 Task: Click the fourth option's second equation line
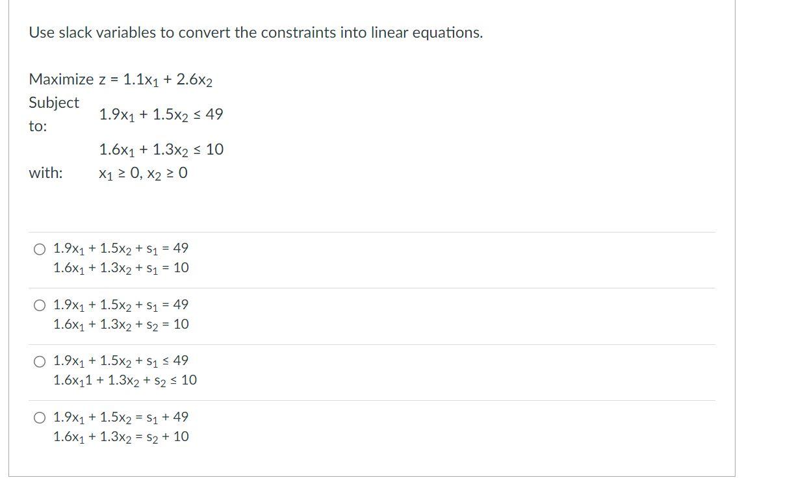121,437
